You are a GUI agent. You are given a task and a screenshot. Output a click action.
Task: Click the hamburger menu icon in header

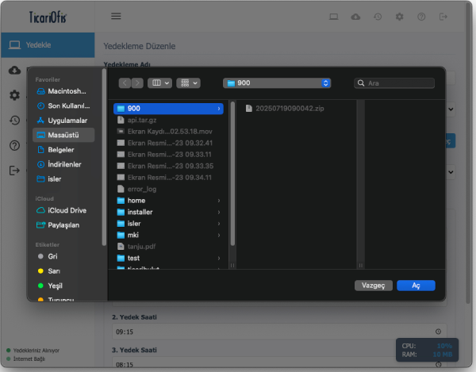click(x=116, y=16)
